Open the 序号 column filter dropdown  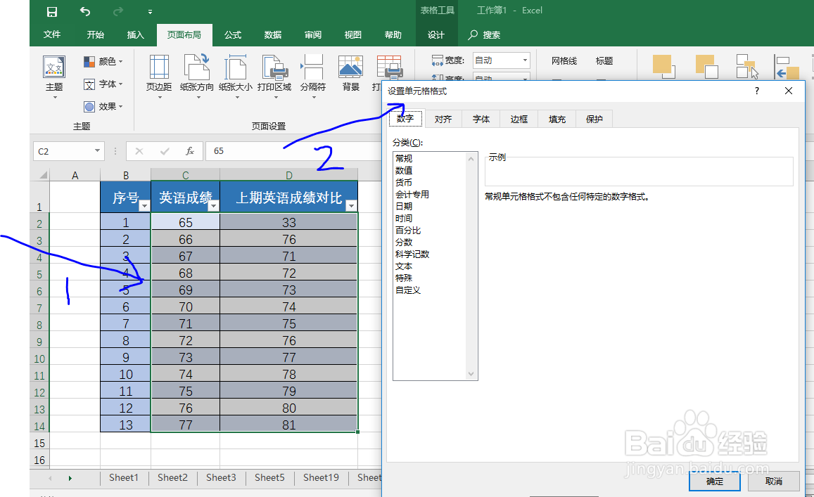(144, 206)
